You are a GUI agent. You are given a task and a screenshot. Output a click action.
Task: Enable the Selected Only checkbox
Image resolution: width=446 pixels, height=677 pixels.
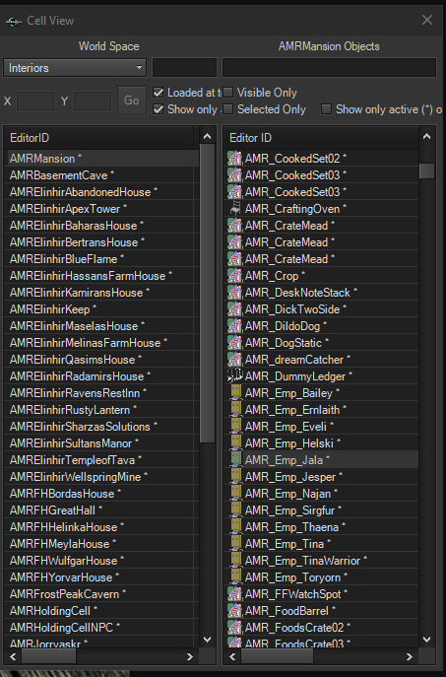click(x=227, y=109)
